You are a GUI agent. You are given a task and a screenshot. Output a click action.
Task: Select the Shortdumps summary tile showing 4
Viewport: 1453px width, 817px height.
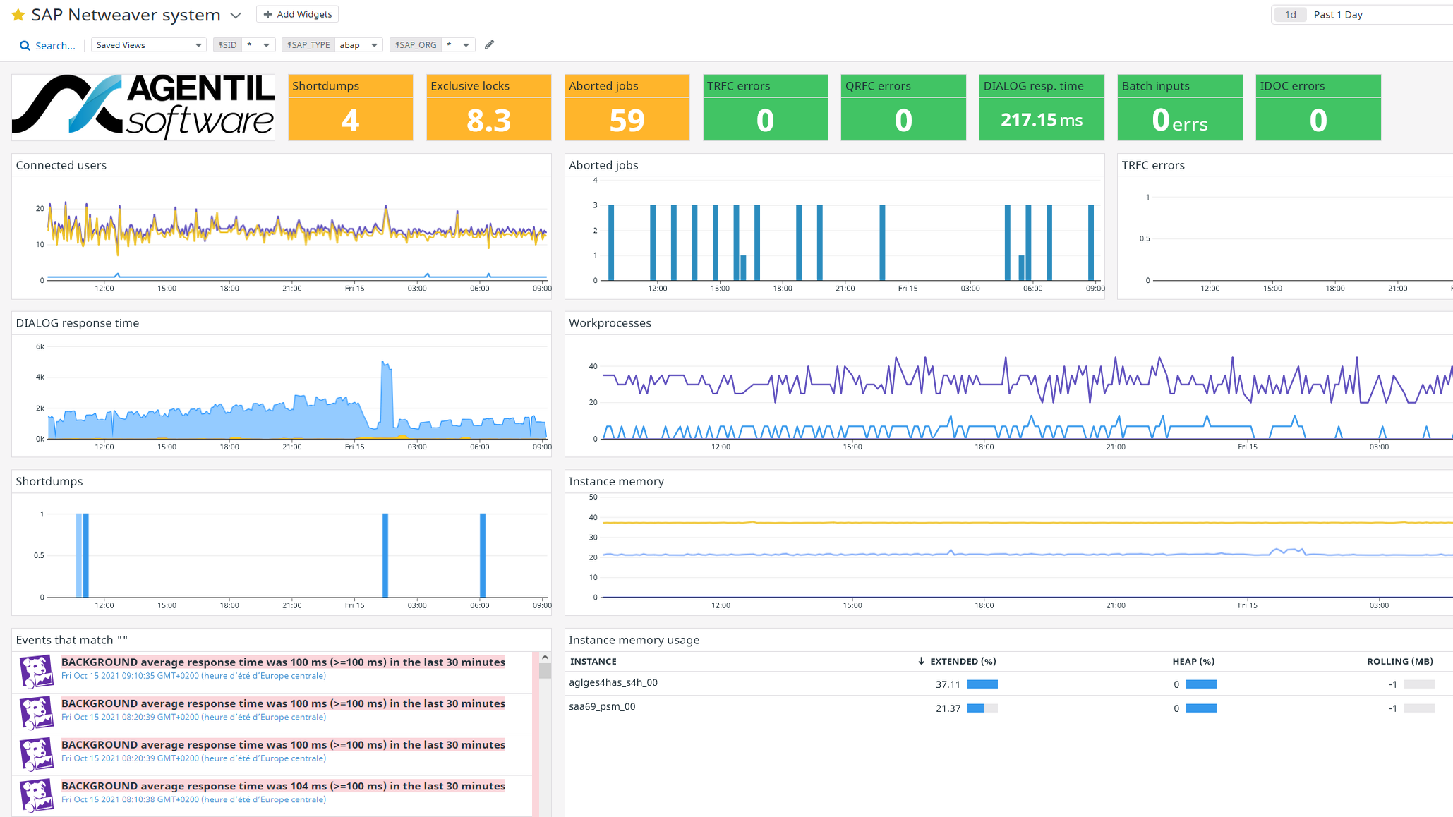[350, 107]
